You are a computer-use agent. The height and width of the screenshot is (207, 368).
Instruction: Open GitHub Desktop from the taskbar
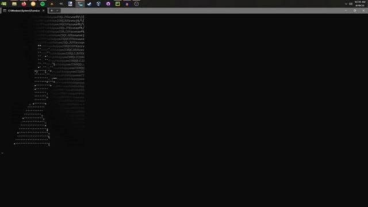click(x=108, y=4)
